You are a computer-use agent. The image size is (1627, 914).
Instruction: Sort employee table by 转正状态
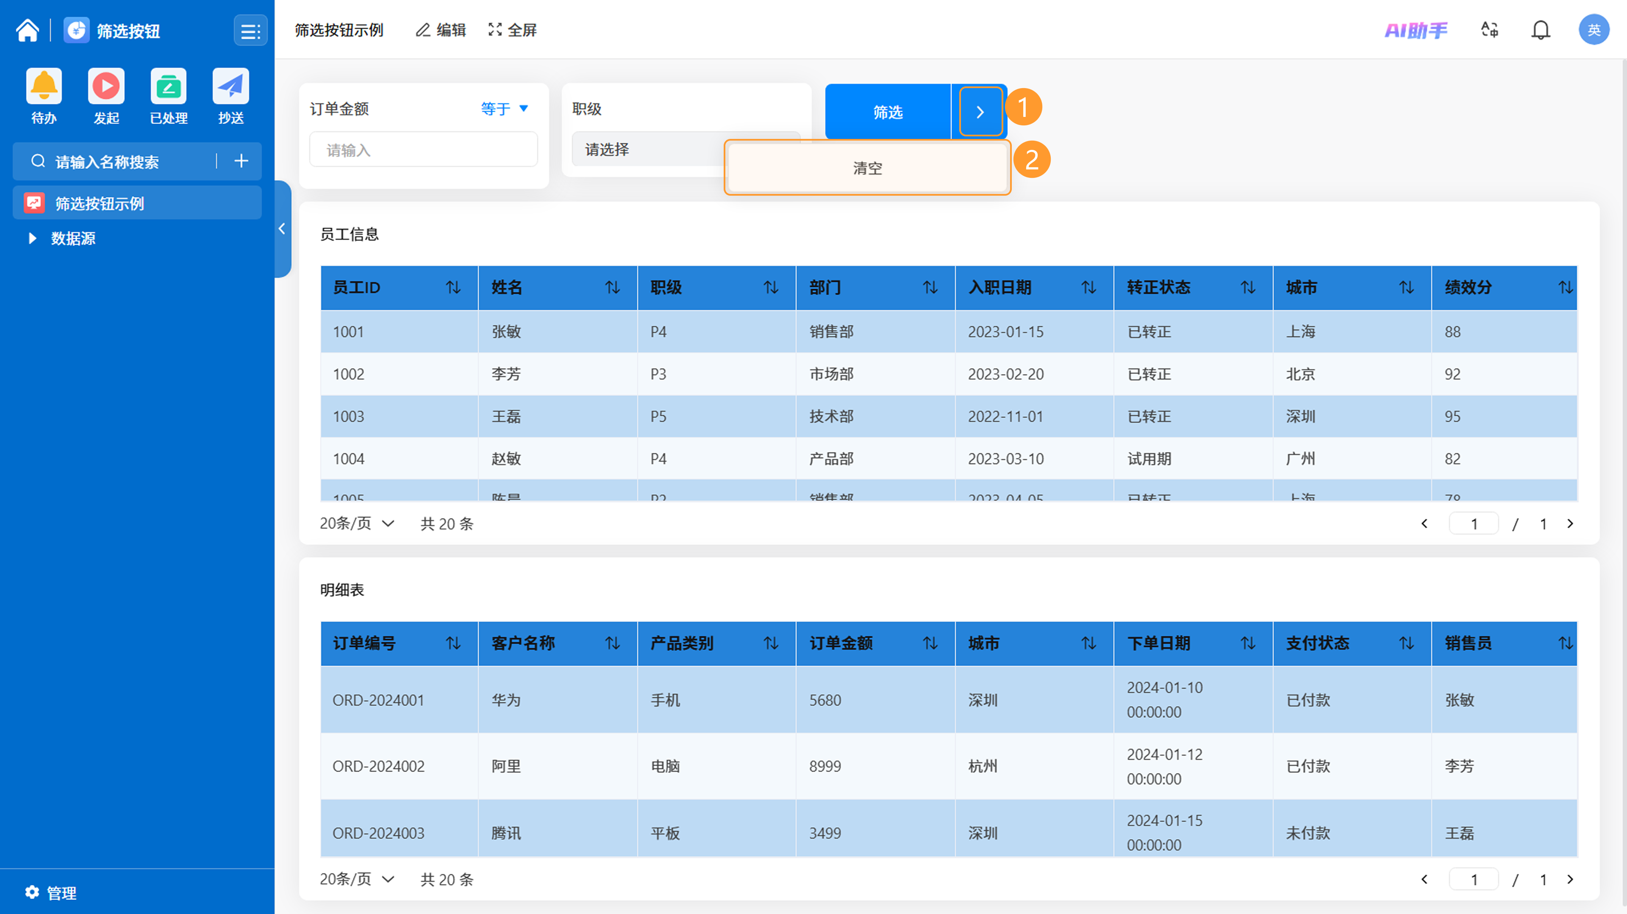[x=1247, y=288]
